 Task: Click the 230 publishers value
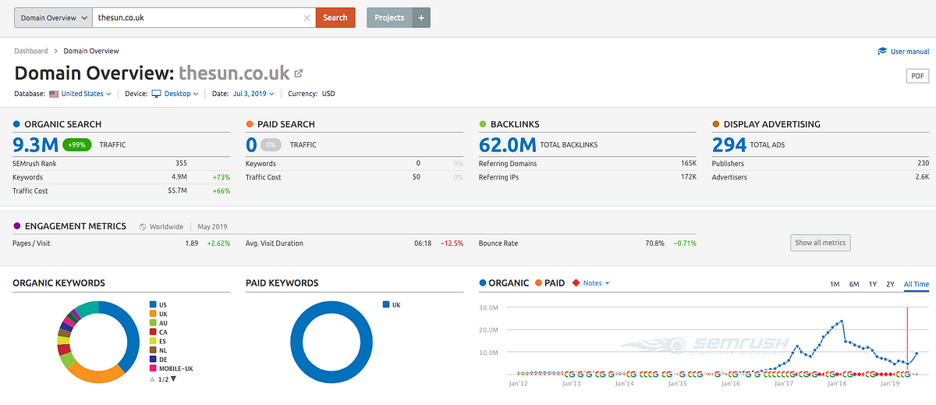(x=923, y=163)
